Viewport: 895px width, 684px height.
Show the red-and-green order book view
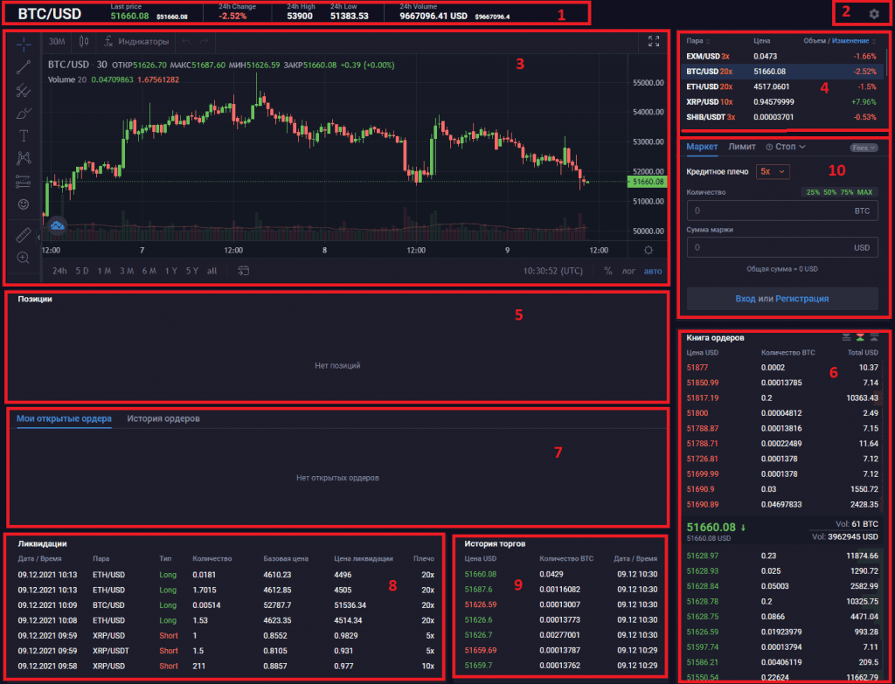[860, 338]
